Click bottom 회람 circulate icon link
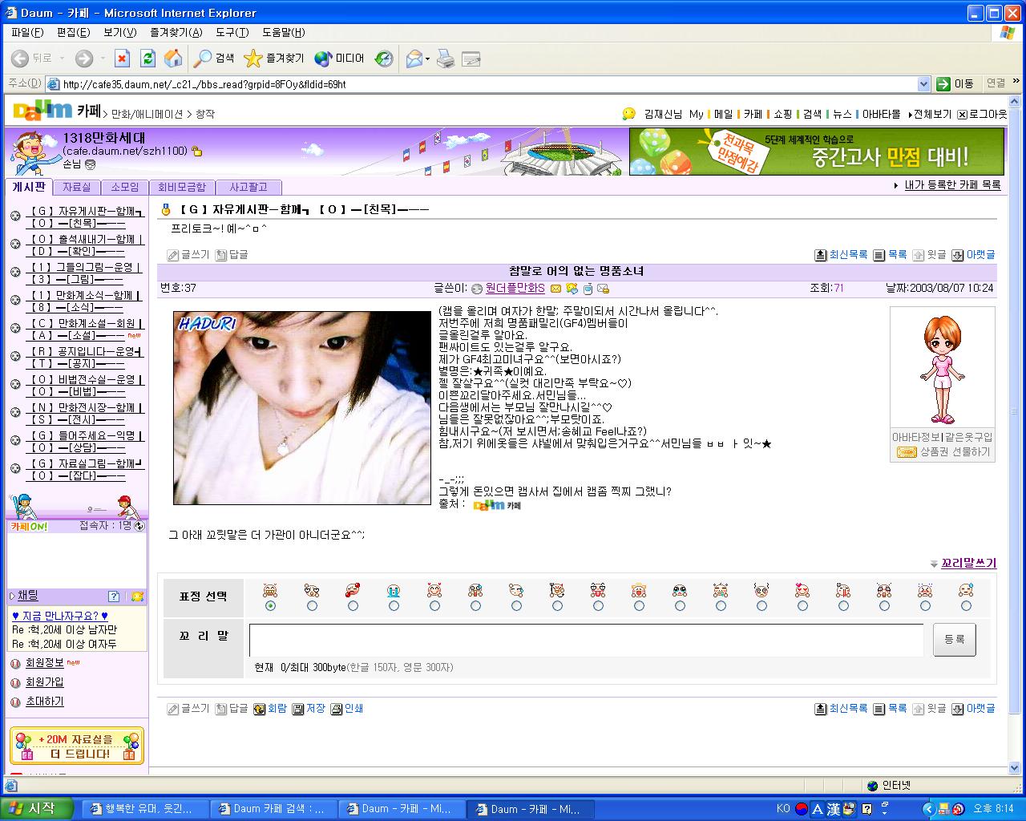The width and height of the screenshot is (1026, 821). point(270,709)
